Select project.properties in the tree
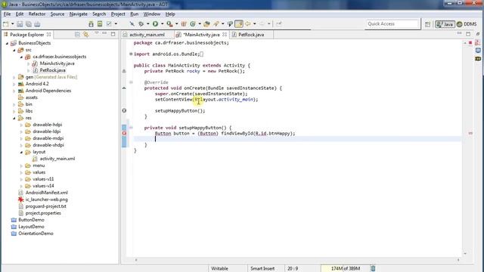The height and width of the screenshot is (272, 484). [x=43, y=213]
